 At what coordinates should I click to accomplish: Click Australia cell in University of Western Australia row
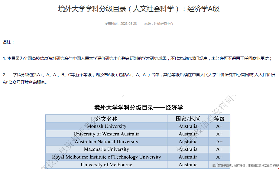pos(188,134)
